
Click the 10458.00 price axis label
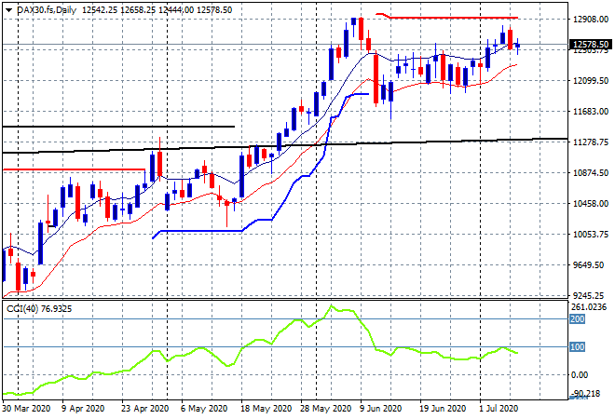click(x=591, y=203)
